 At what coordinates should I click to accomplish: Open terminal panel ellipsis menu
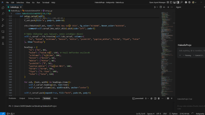[162, 98]
